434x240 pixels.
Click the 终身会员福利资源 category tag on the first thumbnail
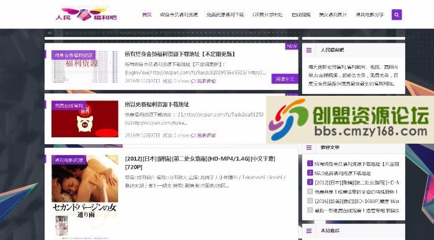[73, 55]
